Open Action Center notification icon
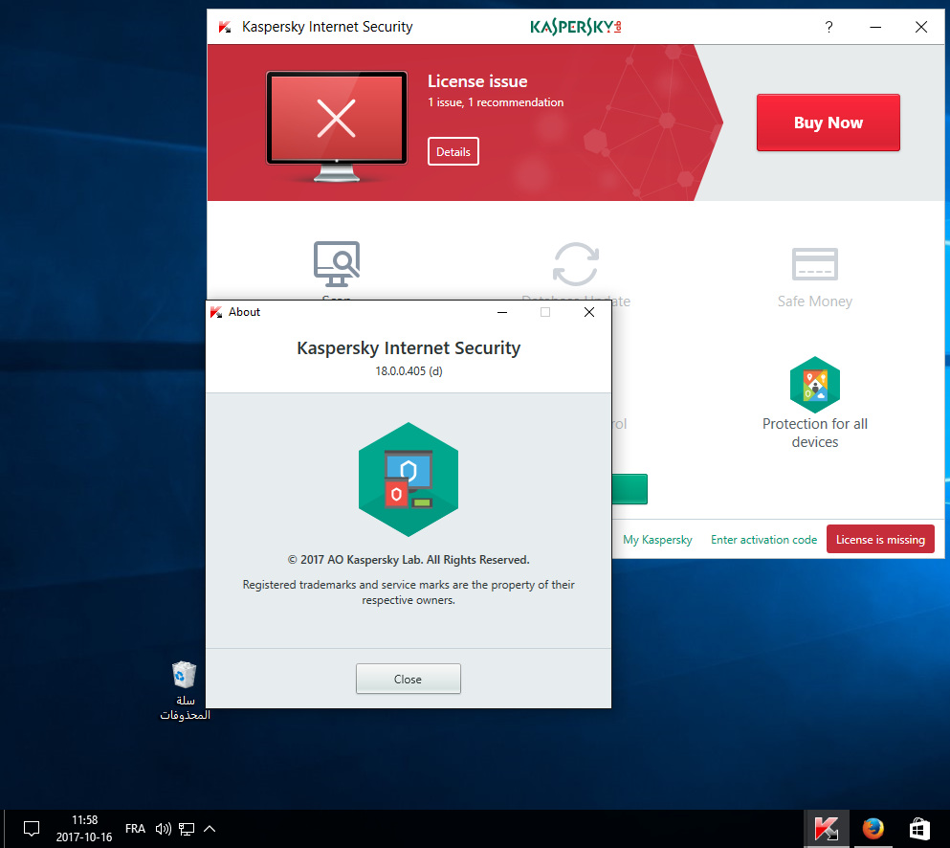This screenshot has height=848, width=950. point(31,829)
